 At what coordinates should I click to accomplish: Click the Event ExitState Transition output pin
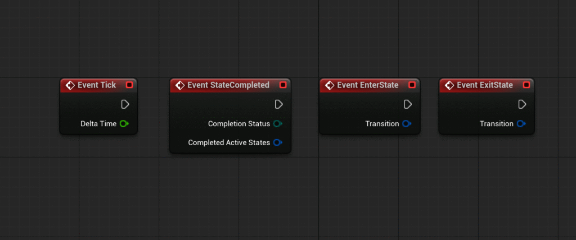[x=521, y=124]
